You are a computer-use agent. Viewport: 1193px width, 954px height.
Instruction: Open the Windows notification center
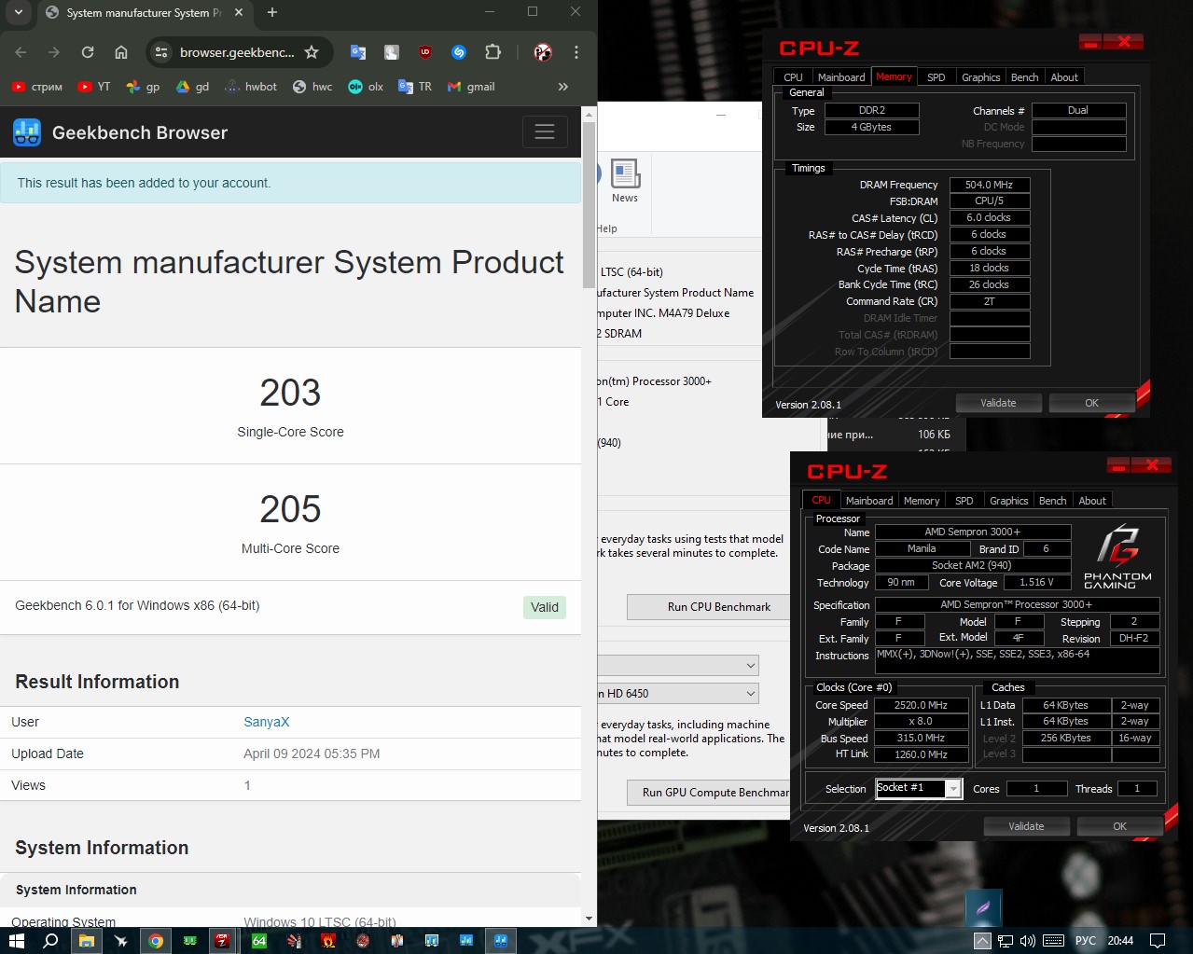(x=1158, y=940)
